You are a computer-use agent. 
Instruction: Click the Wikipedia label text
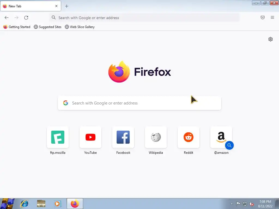tap(156, 153)
